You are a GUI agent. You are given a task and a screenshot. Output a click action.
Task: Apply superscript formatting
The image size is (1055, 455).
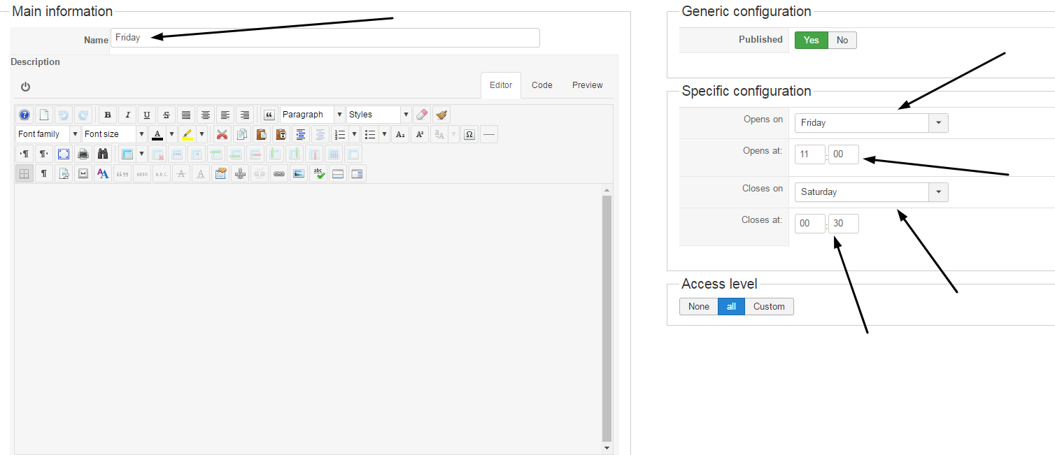(x=420, y=134)
